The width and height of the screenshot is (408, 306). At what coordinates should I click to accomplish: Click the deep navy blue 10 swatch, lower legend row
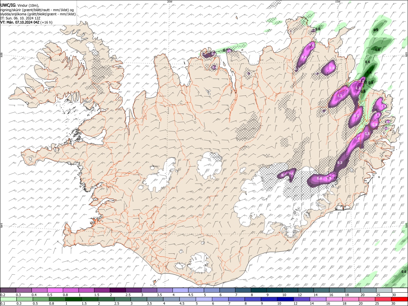coord(285,299)
